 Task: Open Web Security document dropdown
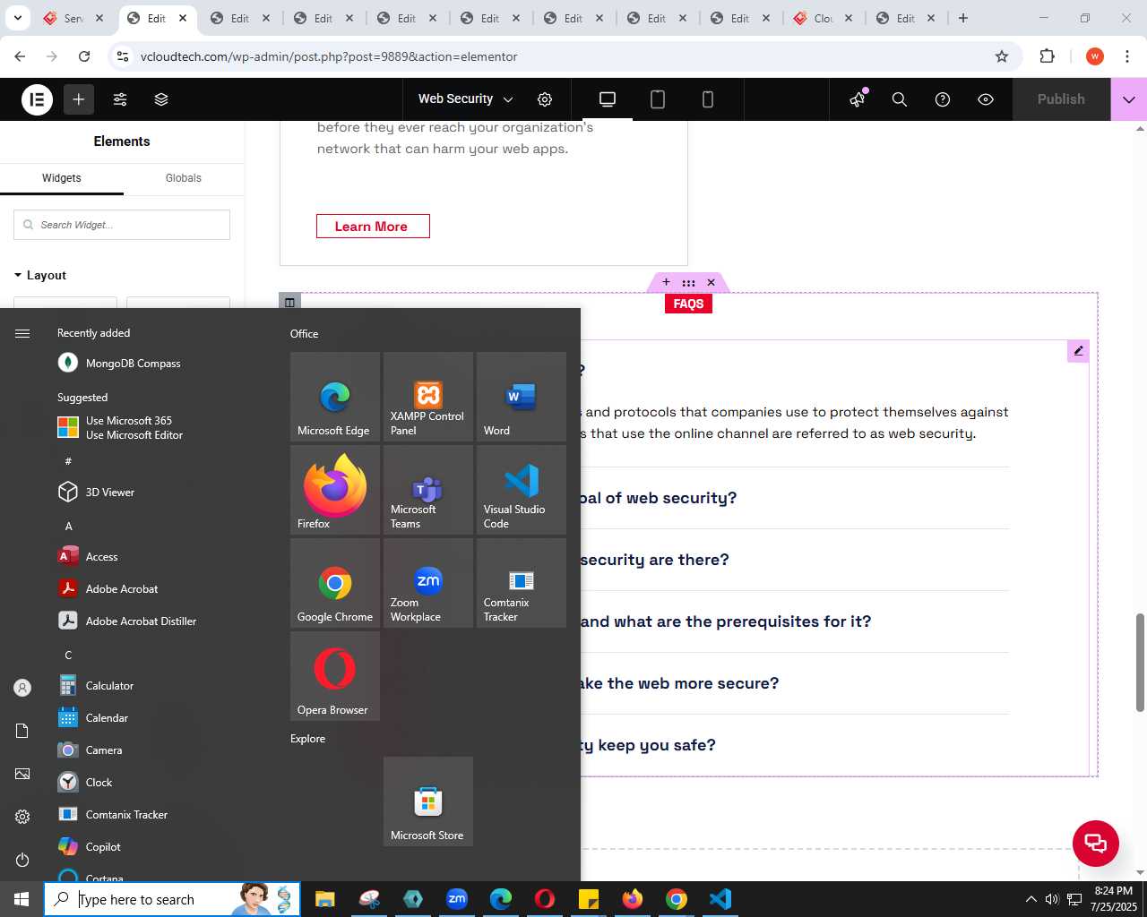(466, 99)
